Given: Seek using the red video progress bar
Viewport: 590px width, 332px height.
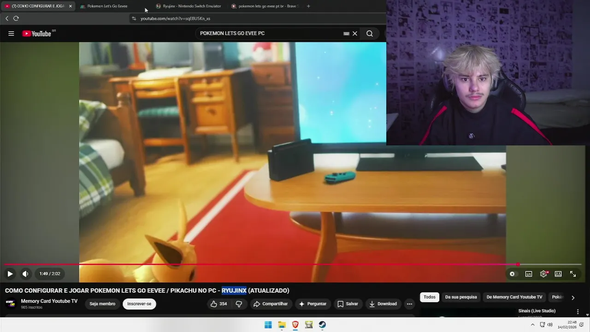Looking at the screenshot, I should click(x=293, y=264).
